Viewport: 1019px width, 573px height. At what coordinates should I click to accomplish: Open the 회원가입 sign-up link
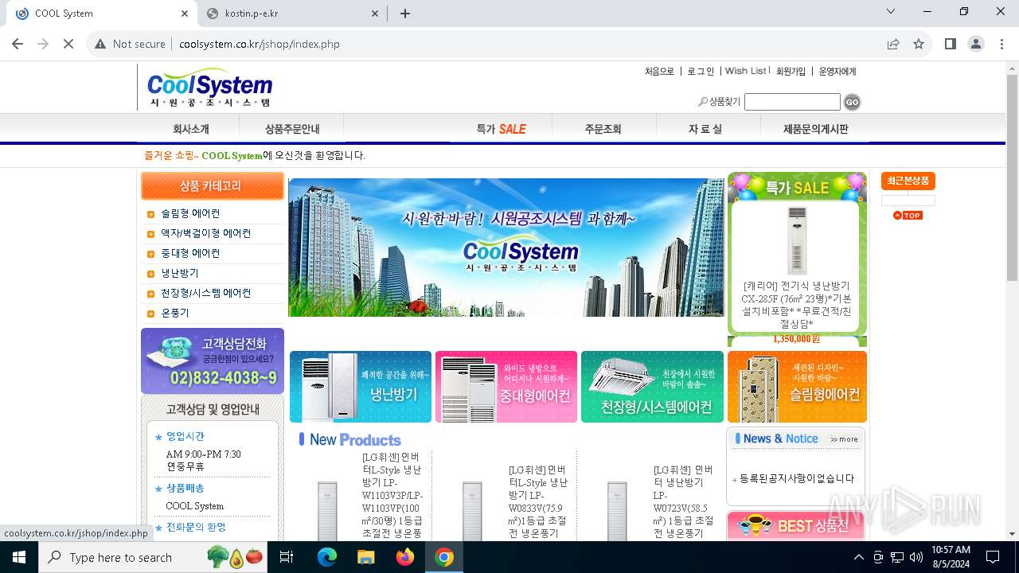(x=791, y=71)
